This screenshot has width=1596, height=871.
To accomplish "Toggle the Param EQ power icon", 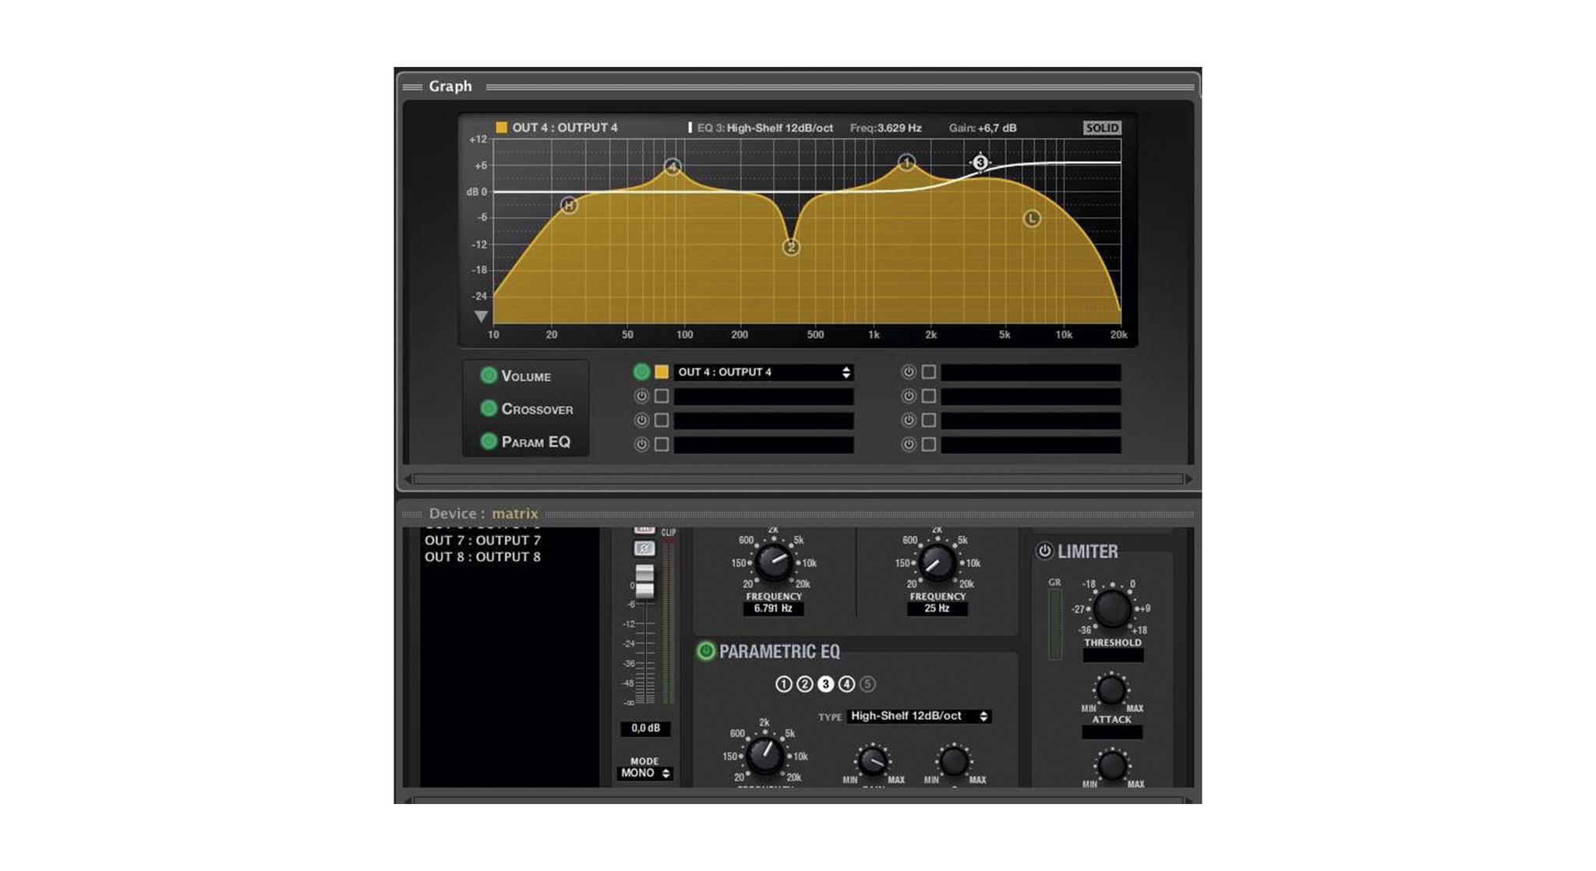I will 489,441.
